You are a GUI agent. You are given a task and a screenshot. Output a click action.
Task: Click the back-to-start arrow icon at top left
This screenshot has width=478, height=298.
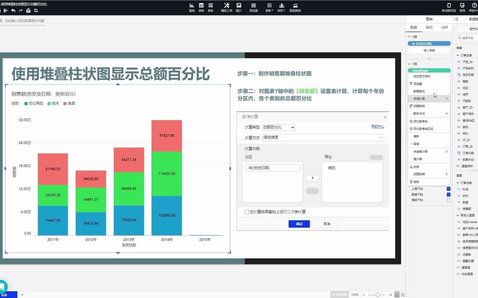6,11
